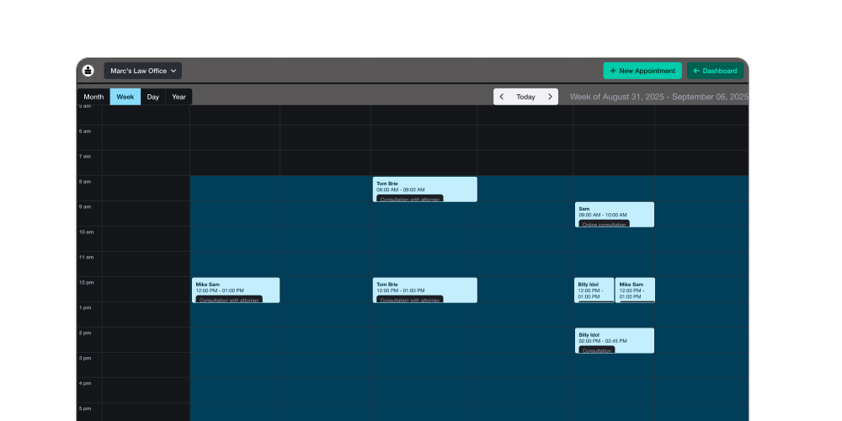The image size is (842, 421).
Task: Advance to next week with right chevron
Action: 550,97
